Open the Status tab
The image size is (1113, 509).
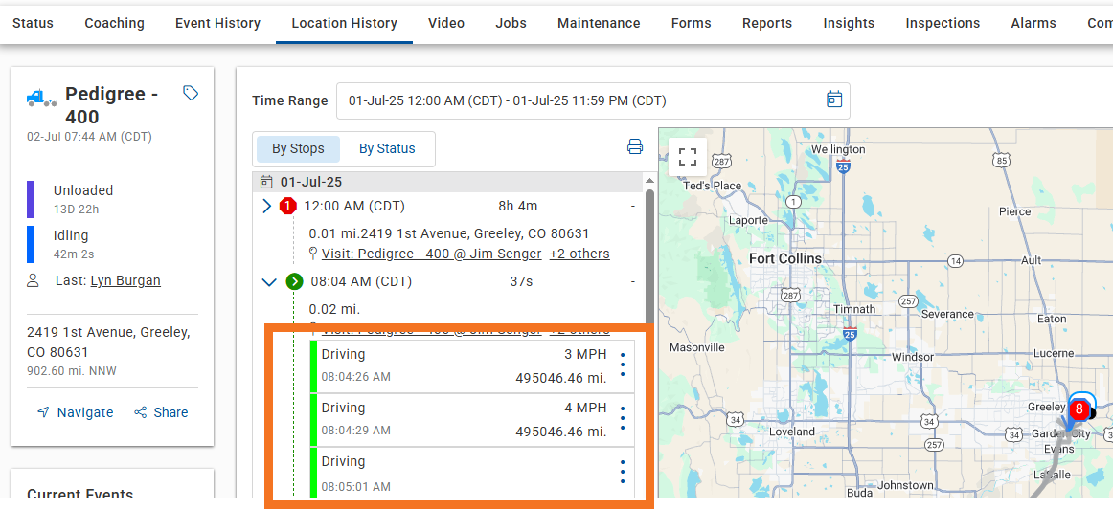click(33, 23)
